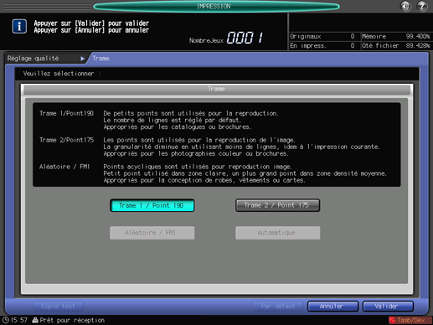The height and width of the screenshot is (325, 433).
Task: Click the Veuillez sélectionner prompt text
Action: 62,74
